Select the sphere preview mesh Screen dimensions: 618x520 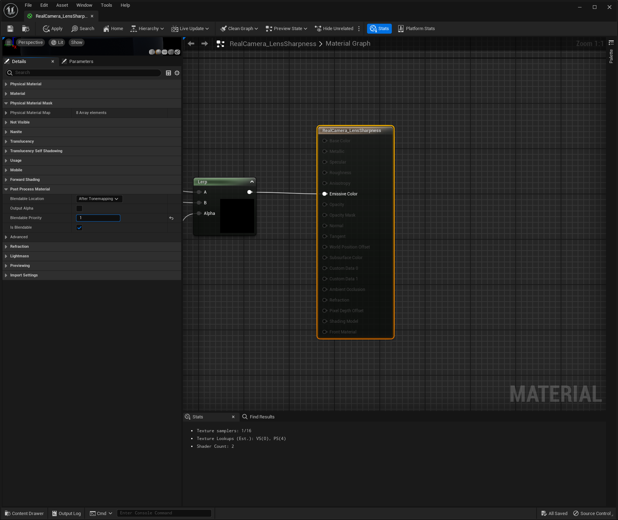pyautogui.click(x=158, y=52)
